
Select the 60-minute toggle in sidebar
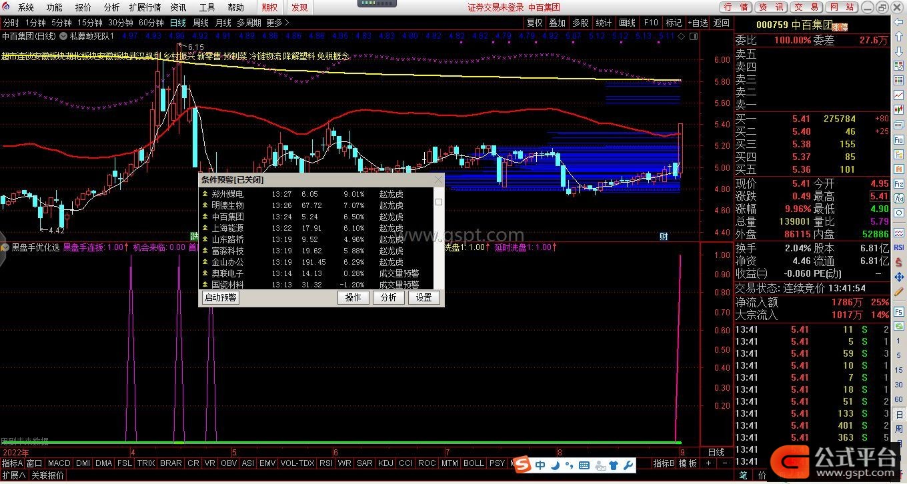click(899, 399)
